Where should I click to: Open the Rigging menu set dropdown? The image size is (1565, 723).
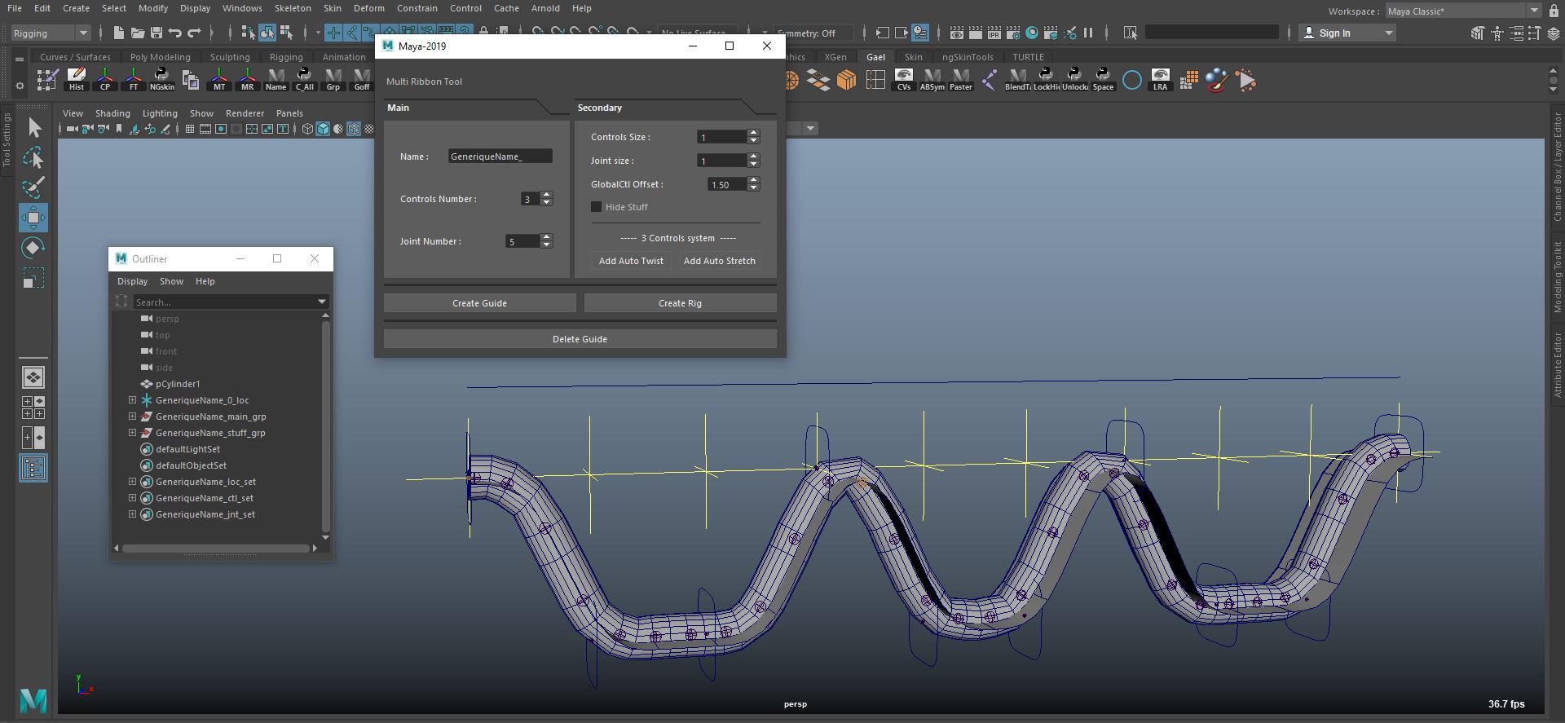coord(51,33)
